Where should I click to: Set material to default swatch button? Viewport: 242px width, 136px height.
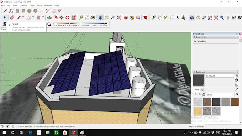[x=236, y=84]
